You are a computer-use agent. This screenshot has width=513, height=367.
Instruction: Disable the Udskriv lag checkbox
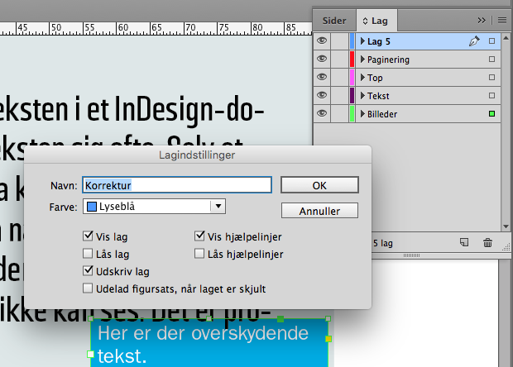(89, 271)
